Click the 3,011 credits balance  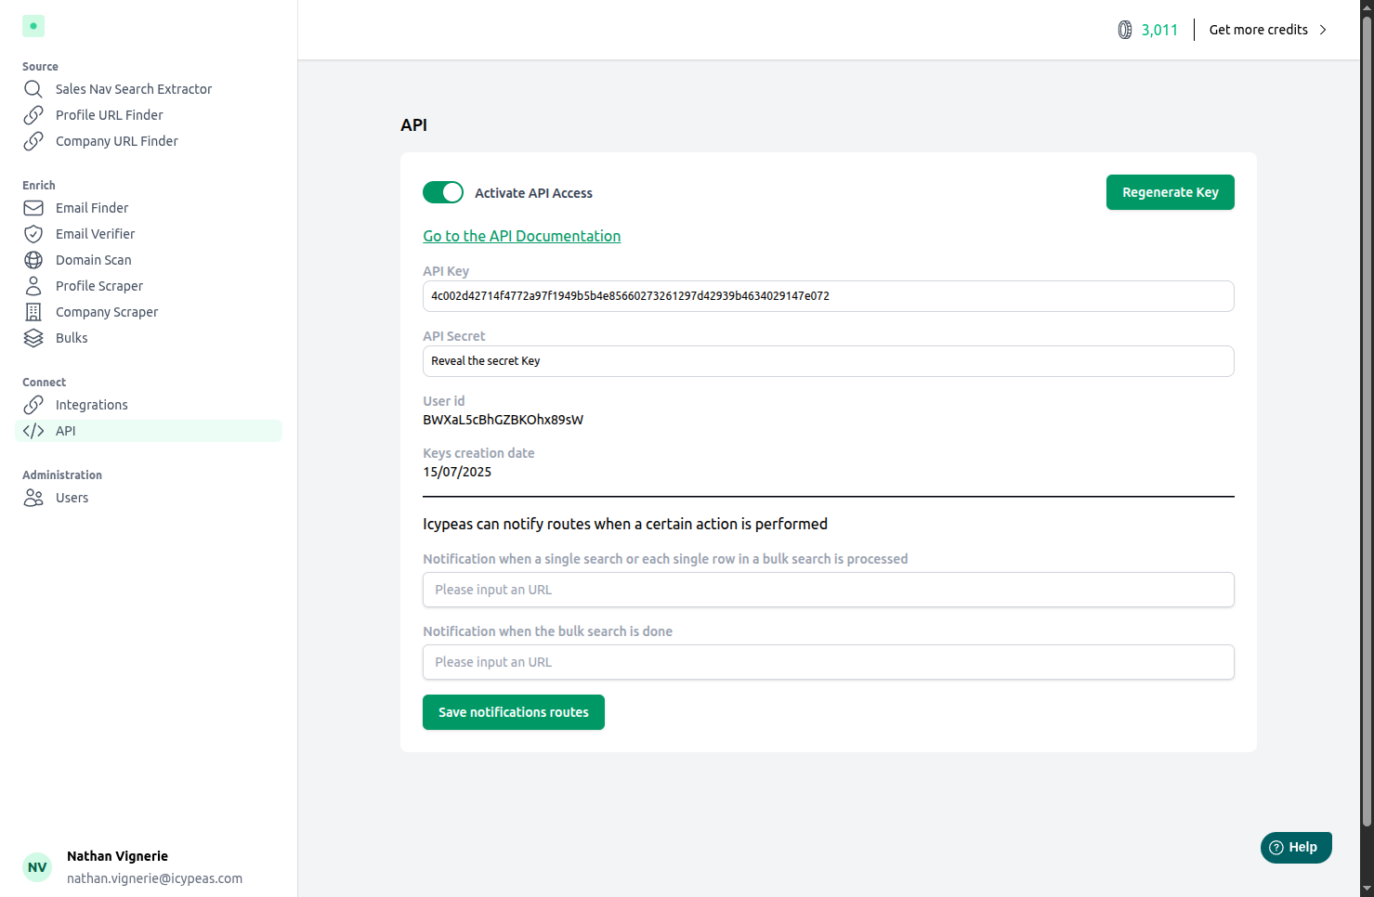(1159, 30)
